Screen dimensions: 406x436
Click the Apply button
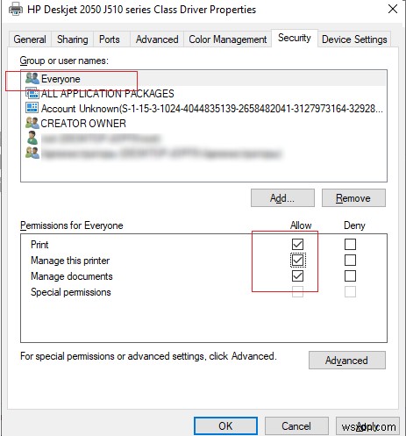367,425
